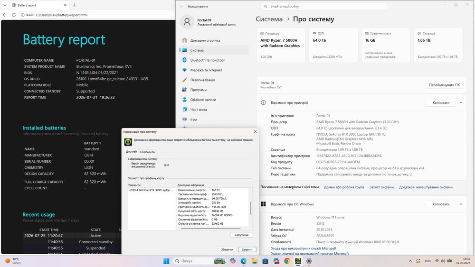Collapse Відомості про ОС Windows section
The width and height of the screenshot is (475, 267).
tap(461, 204)
